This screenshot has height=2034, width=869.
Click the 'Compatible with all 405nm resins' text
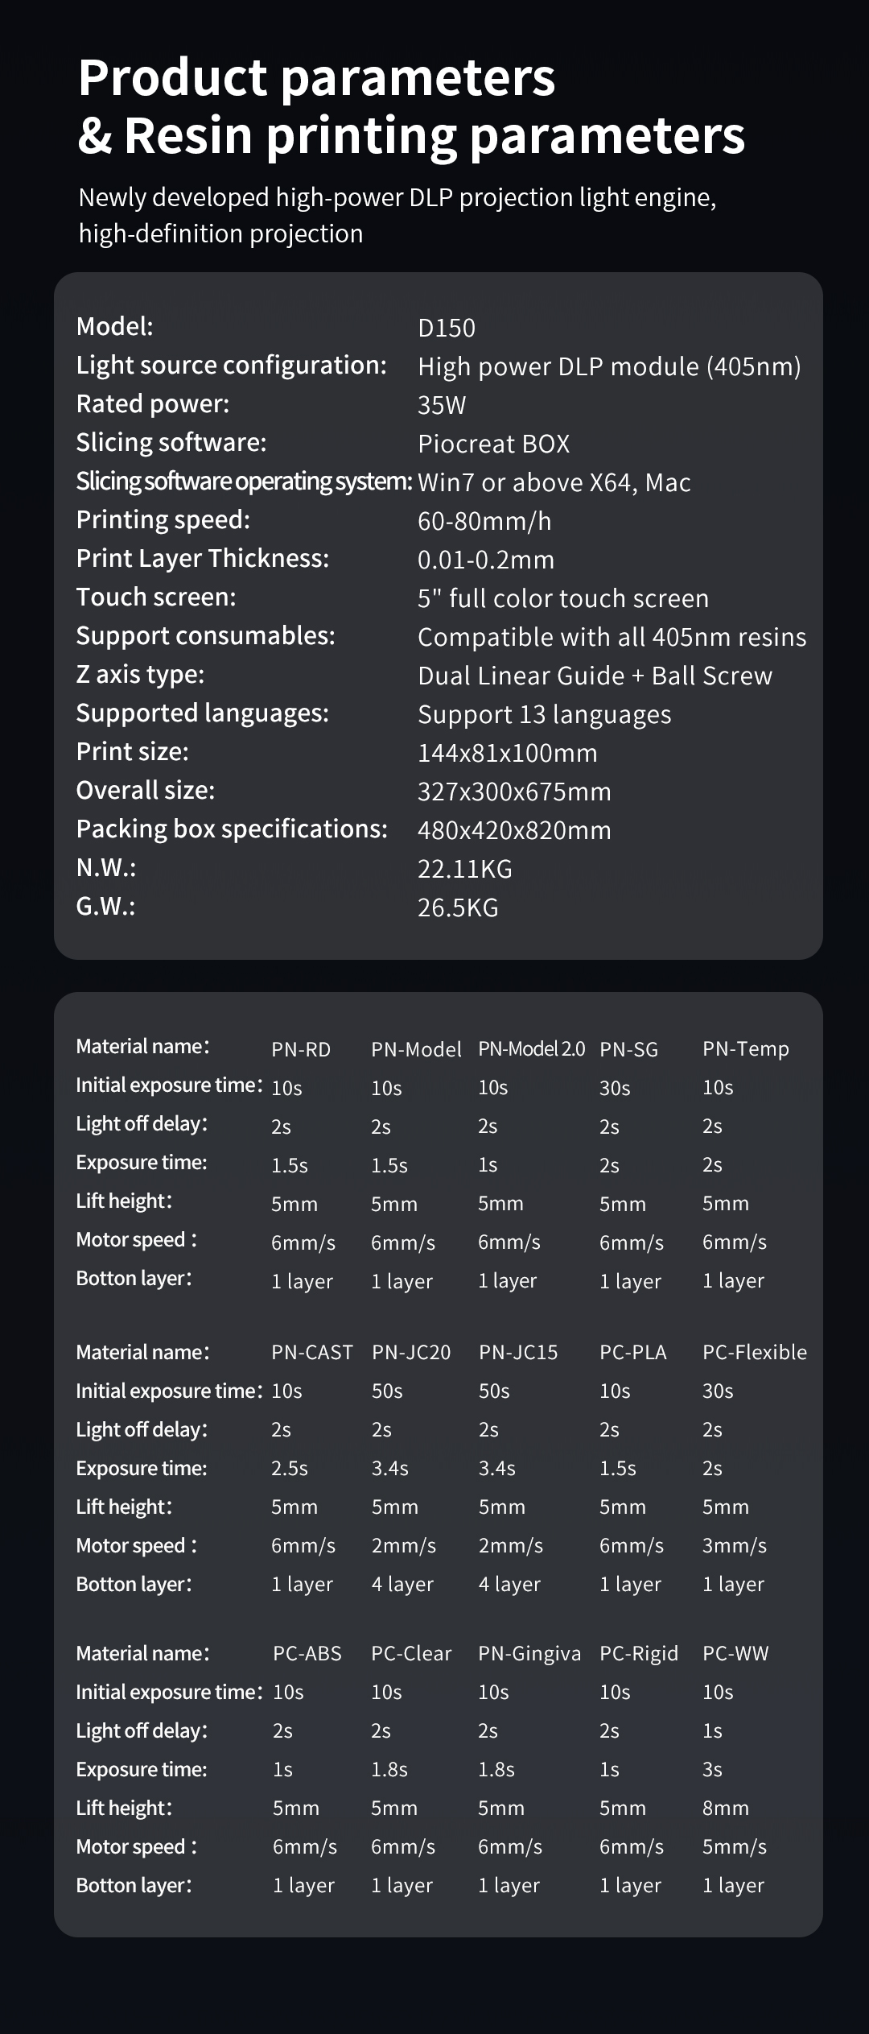pyautogui.click(x=612, y=637)
